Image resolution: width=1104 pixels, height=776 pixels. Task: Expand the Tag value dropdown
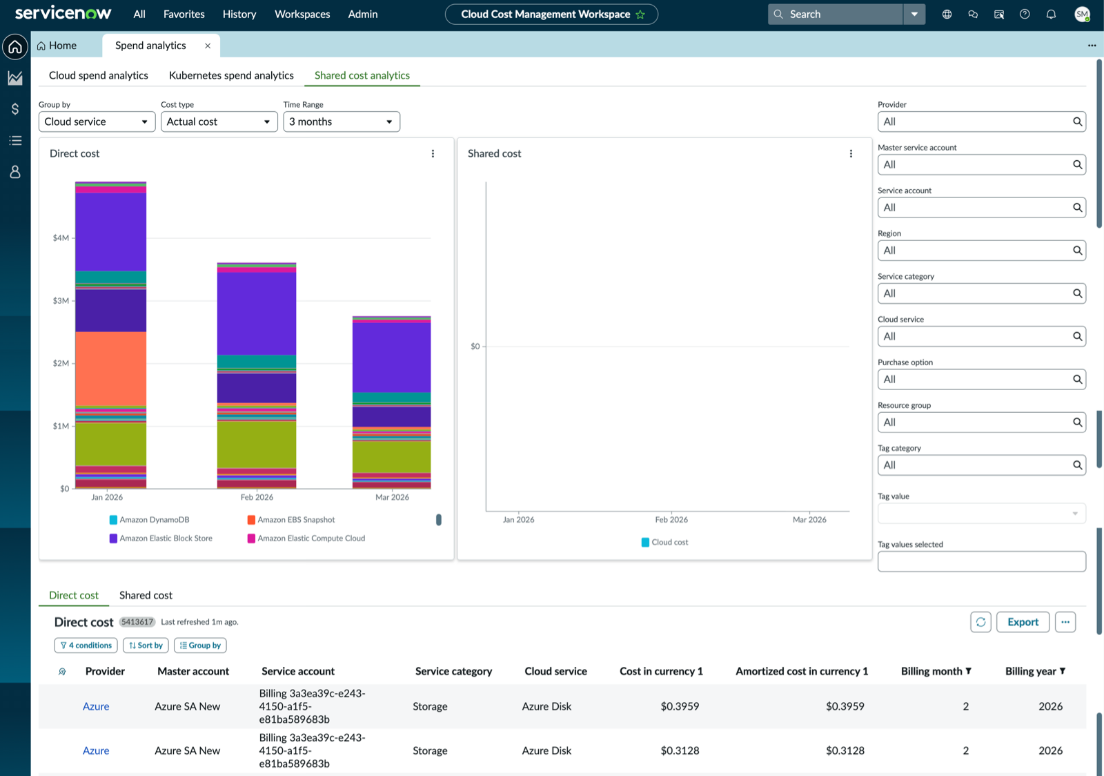click(x=981, y=513)
